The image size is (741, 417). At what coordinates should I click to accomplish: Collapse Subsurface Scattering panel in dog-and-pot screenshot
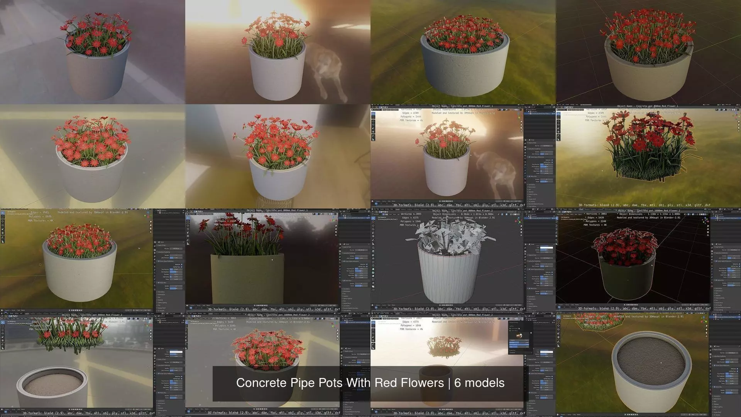(x=534, y=149)
